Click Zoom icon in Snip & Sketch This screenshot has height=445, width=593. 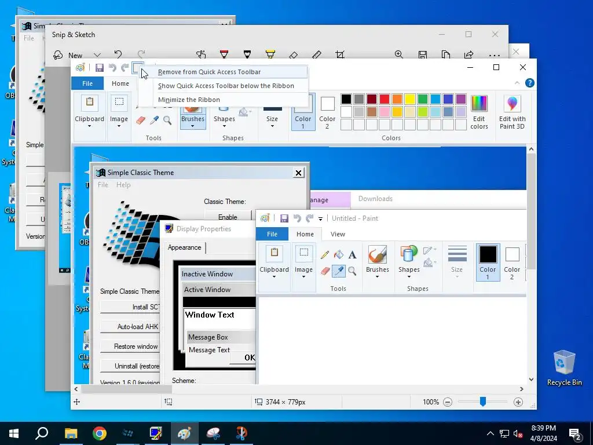tap(399, 54)
